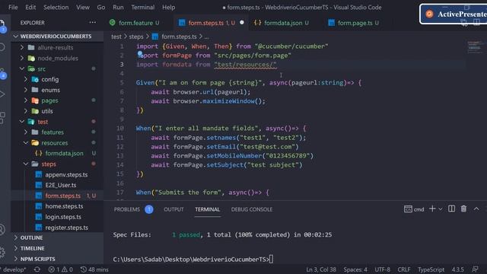Viewport: 487px width, 274px height.
Task: Open the Run menu
Action: (118, 7)
